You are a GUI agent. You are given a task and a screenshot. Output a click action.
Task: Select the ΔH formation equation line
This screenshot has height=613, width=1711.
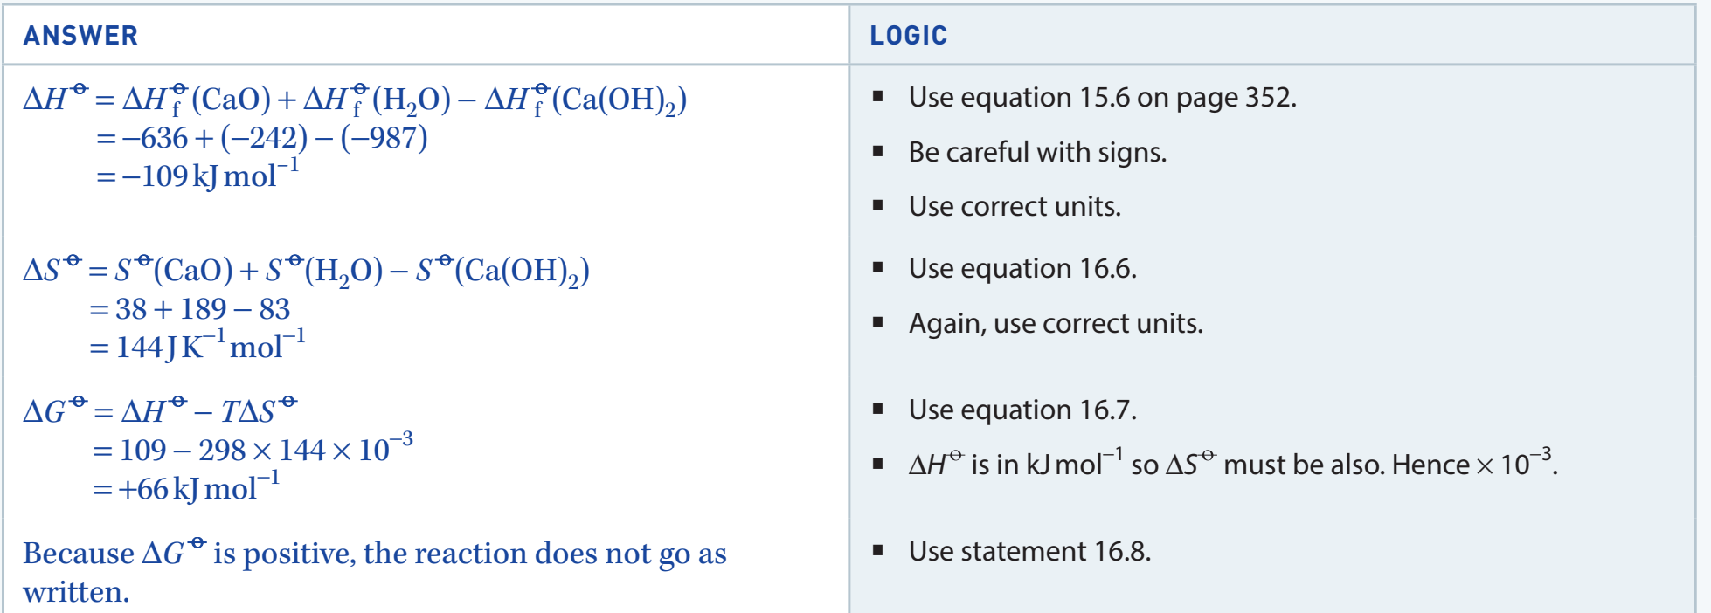point(355,99)
